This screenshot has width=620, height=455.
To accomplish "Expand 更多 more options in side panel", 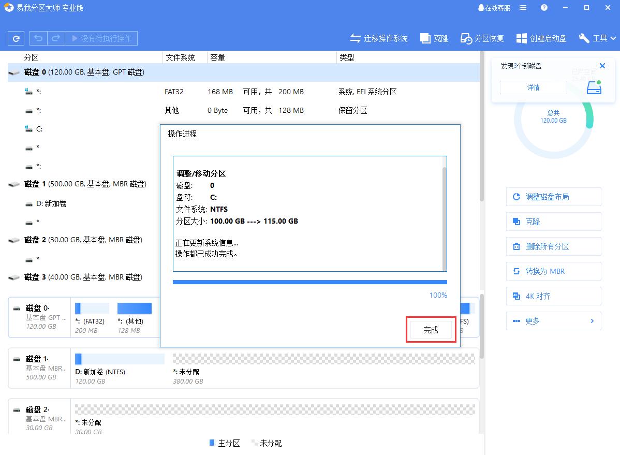I will (553, 321).
